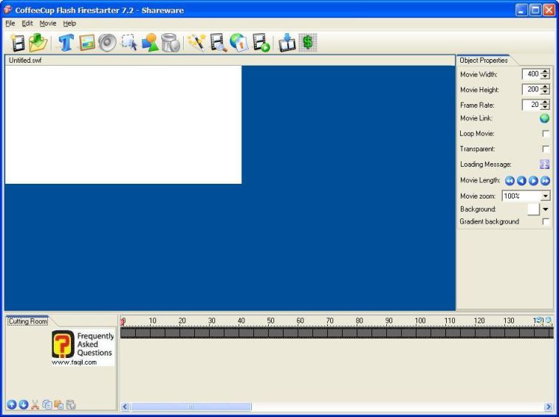Click the Add Shape icon
This screenshot has height=417, width=559.
[151, 43]
